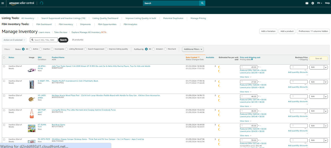
Task: Open the FBA Dashboard
Action: click(x=44, y=24)
